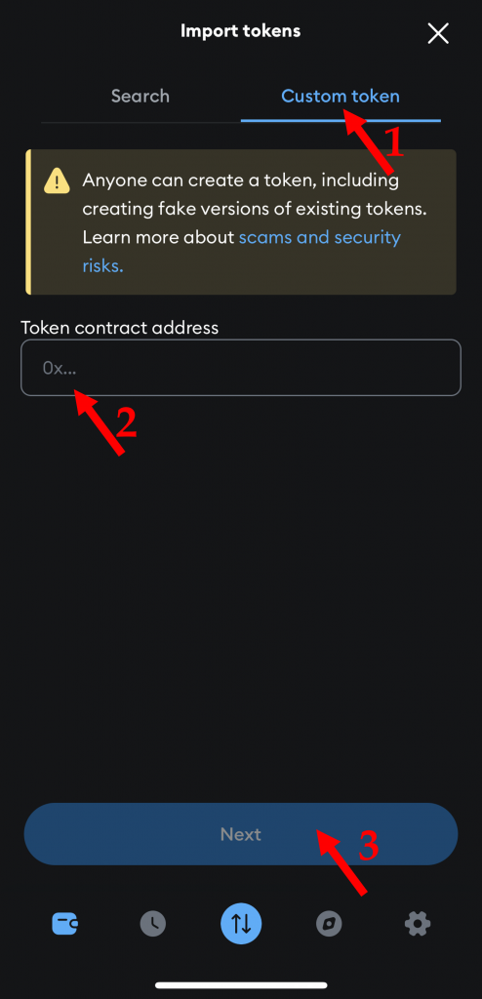Close the Import tokens screen

[438, 33]
